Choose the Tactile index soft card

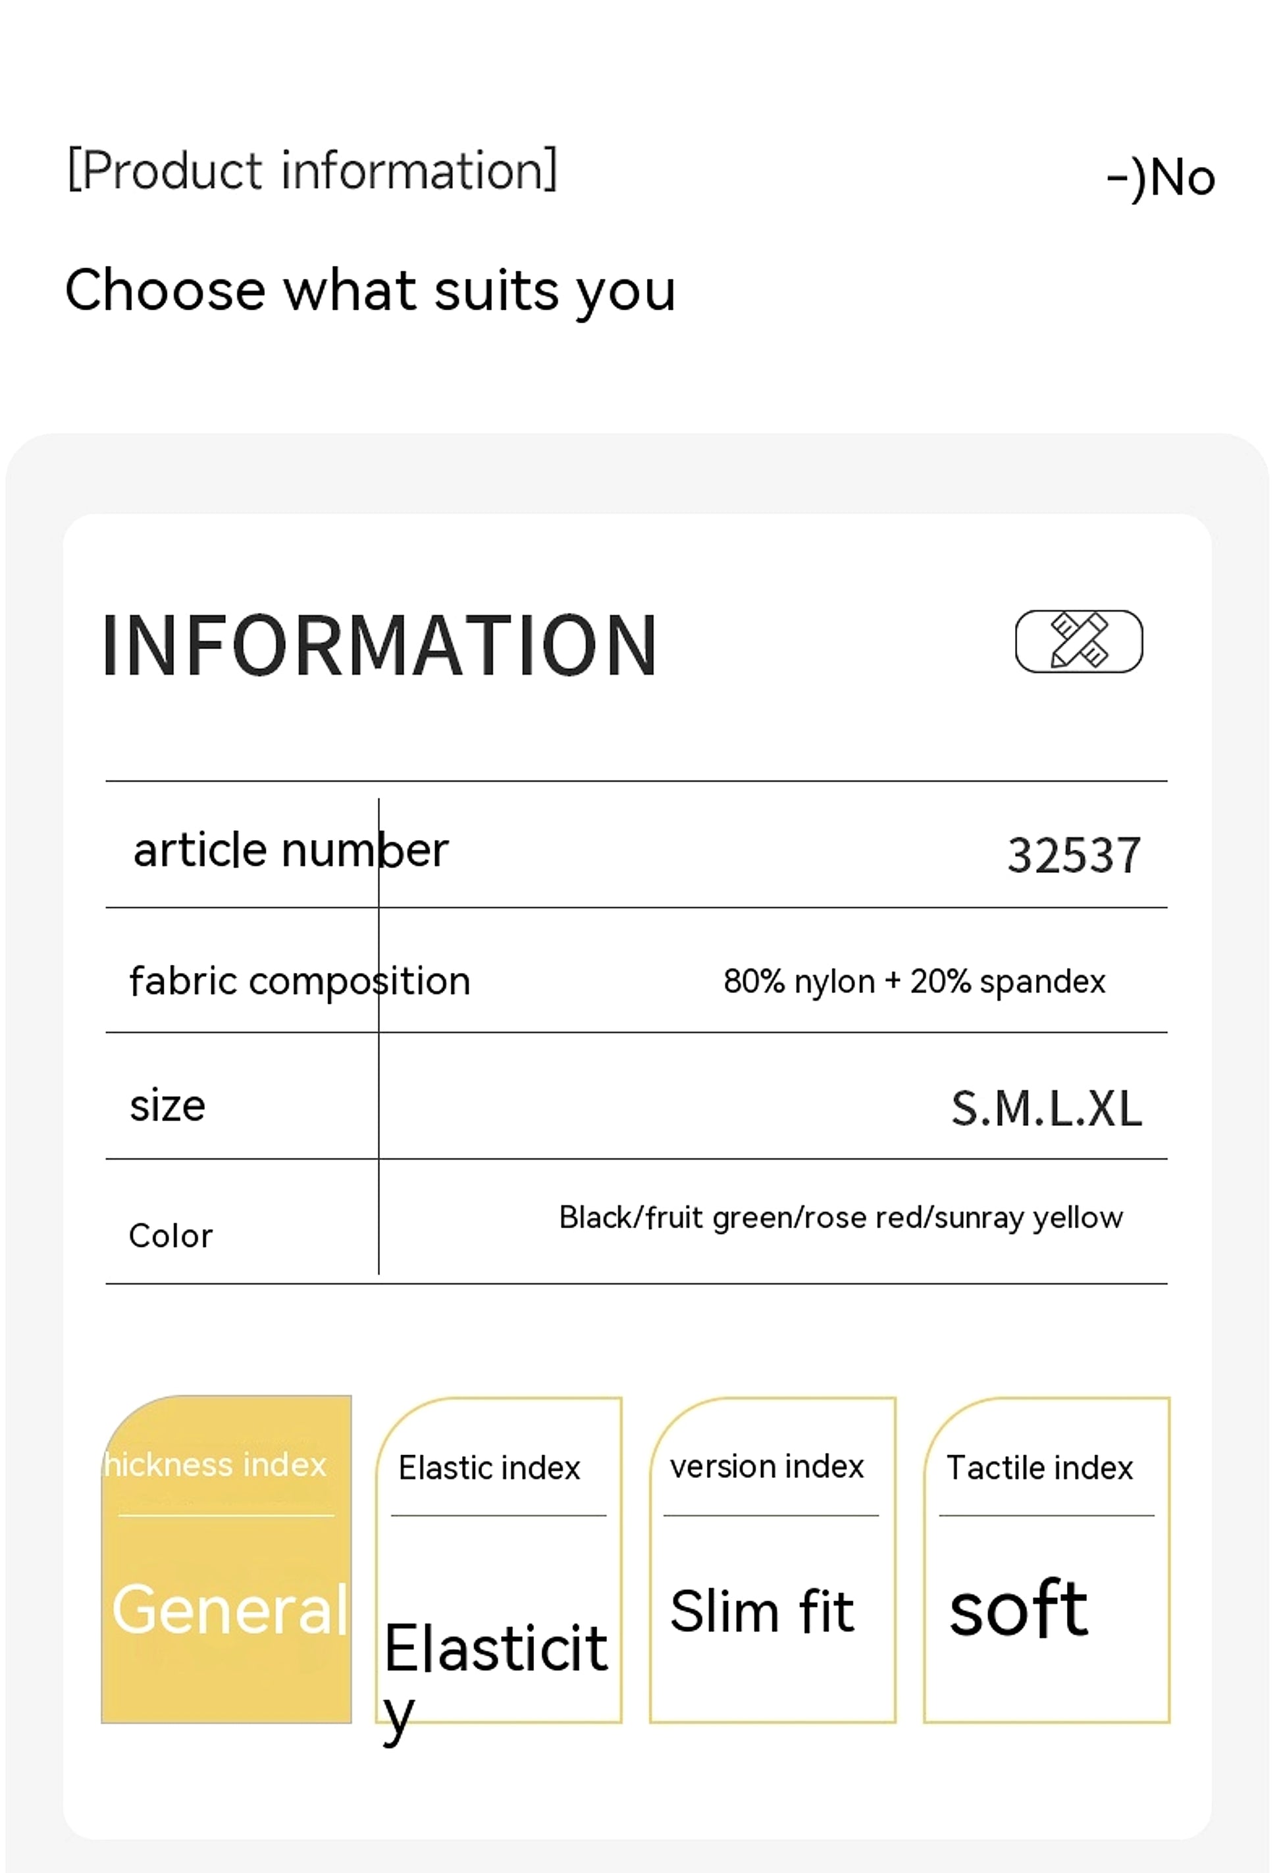click(1047, 1559)
